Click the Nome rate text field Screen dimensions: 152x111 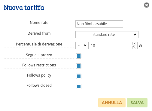point(99,24)
